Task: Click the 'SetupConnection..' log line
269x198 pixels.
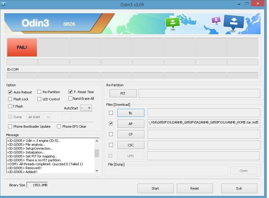Action: click(30, 148)
